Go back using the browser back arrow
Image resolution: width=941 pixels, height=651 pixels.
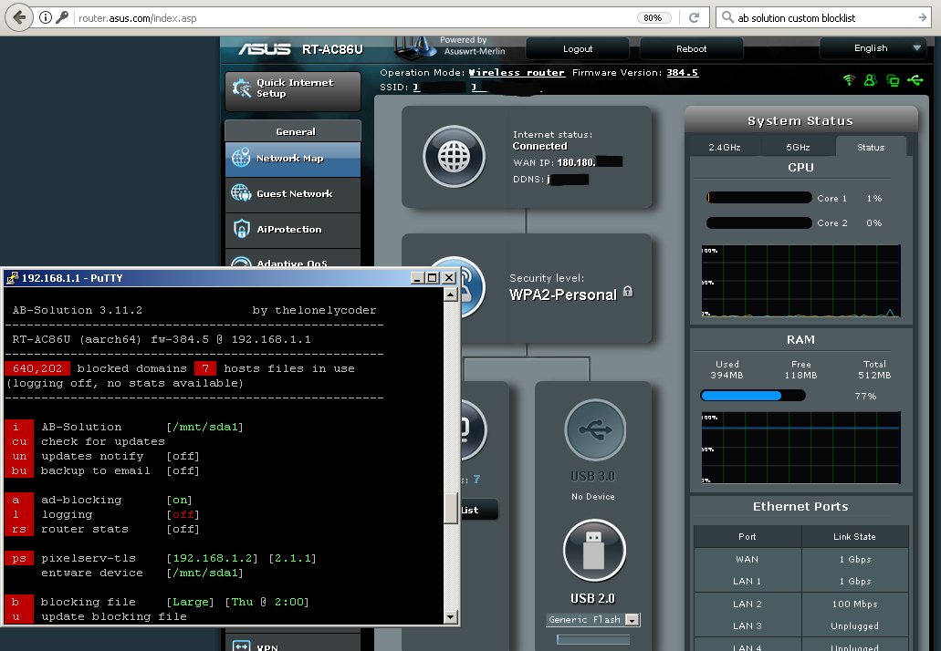[x=18, y=17]
